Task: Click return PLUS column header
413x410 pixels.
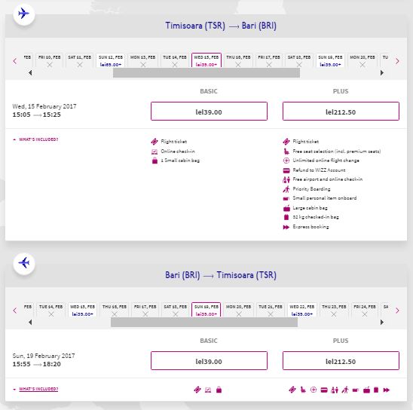Action: click(x=341, y=341)
